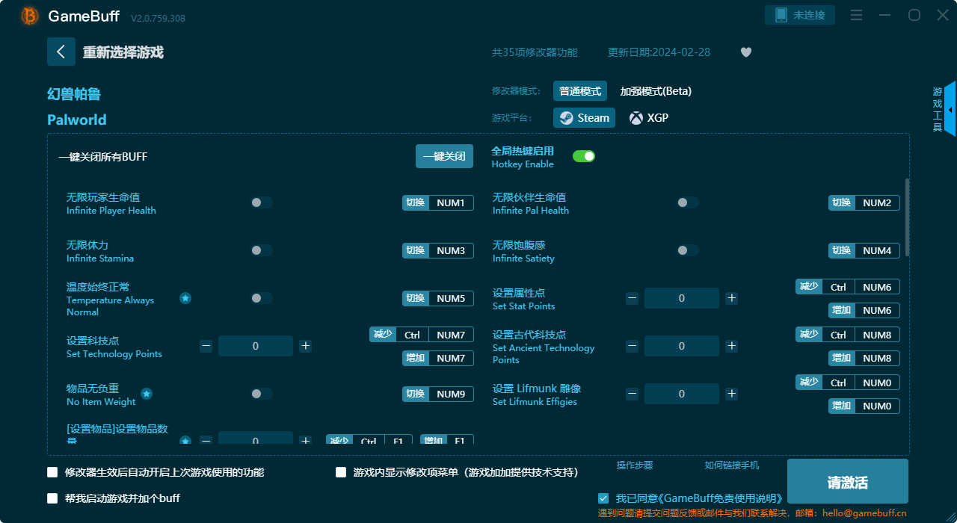Click star icon beside No Item Weight
This screenshot has width=957, height=523.
[x=147, y=394]
